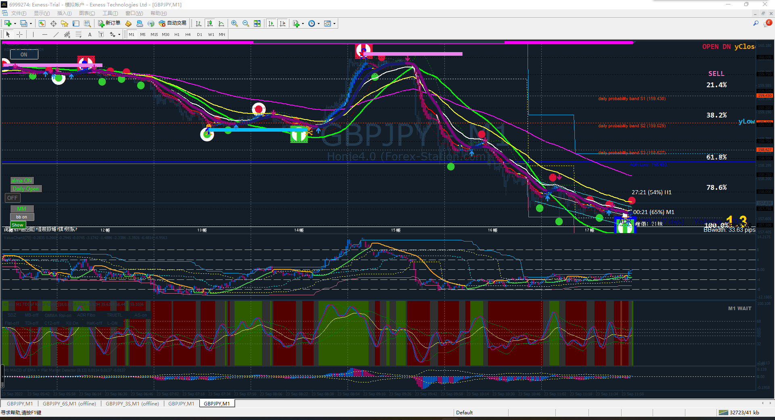This screenshot has width=775, height=420.
Task: Expand the periodicity clock dropdown arrow
Action: [318, 23]
